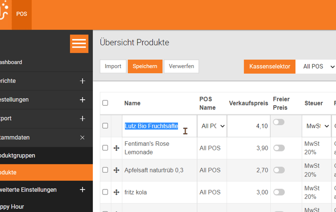Click the app logo in the top-left corner

[x=4, y=13]
